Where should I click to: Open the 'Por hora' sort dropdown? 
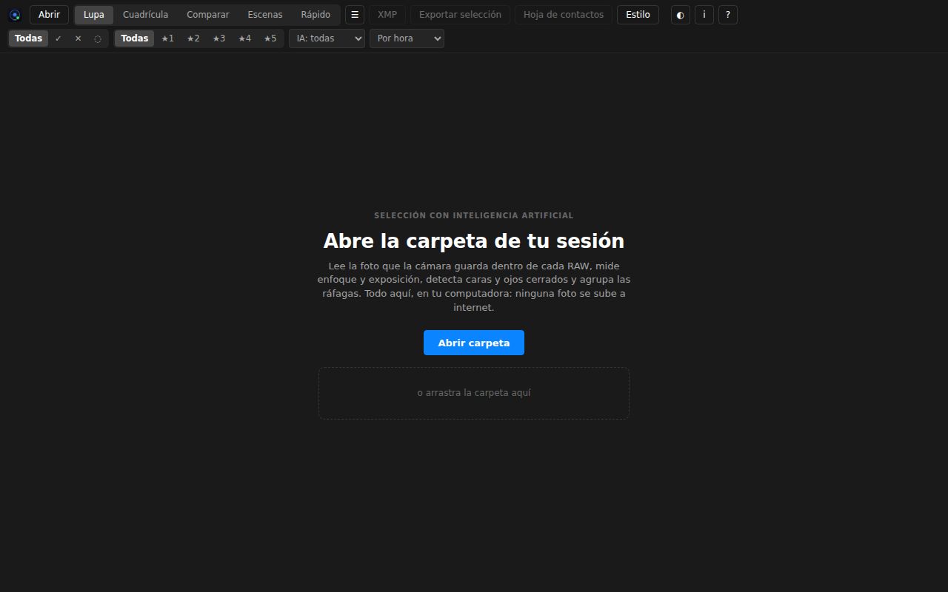pos(407,38)
